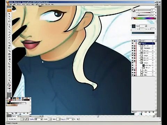
Task: Select the Hand tool
Action: 9,78
